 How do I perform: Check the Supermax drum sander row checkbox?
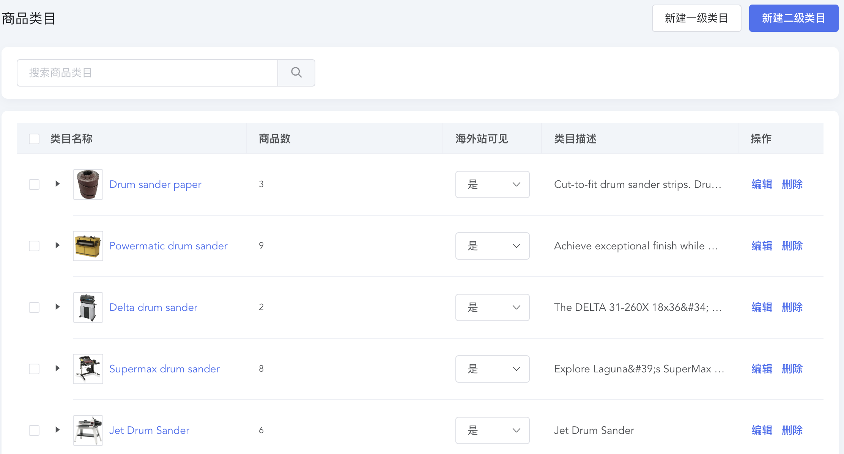pos(34,369)
